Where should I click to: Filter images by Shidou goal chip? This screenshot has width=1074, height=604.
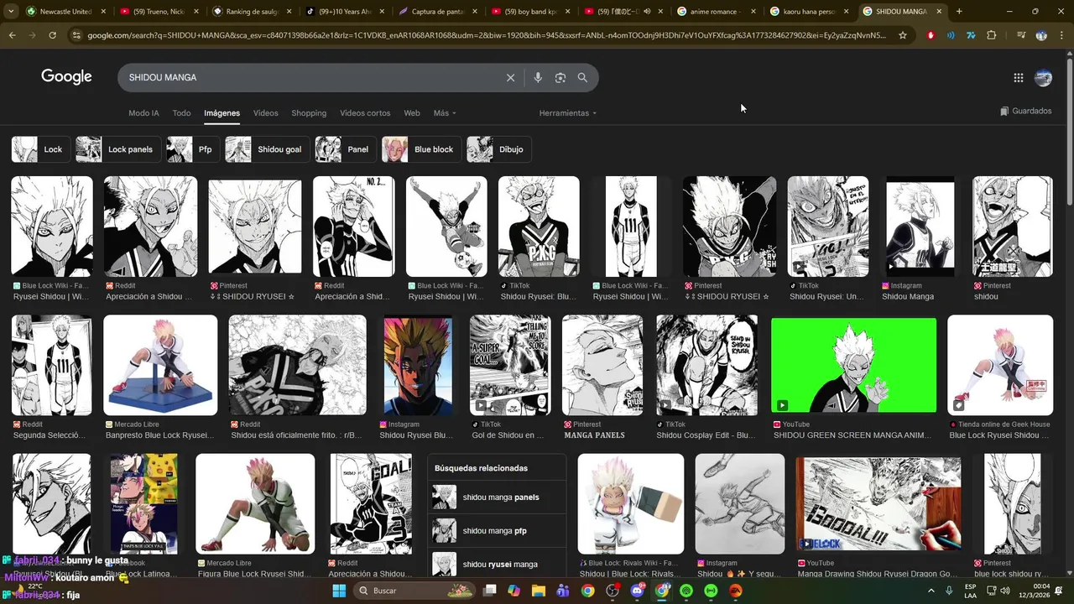click(267, 149)
